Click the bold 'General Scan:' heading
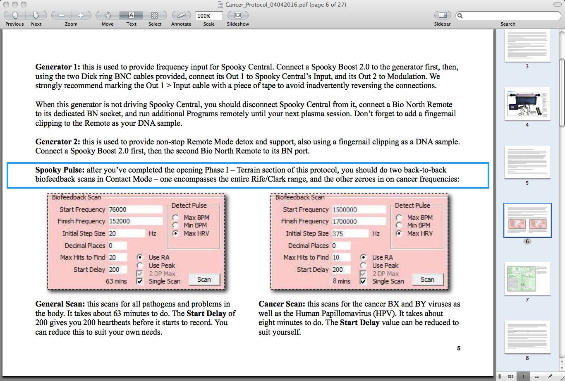Viewport: 565px width, 381px height. [60, 304]
